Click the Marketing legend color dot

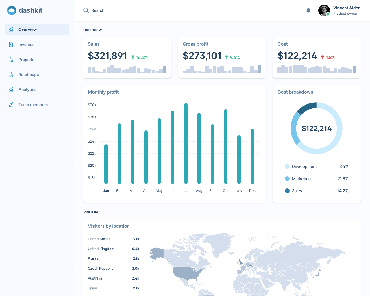[x=287, y=179]
